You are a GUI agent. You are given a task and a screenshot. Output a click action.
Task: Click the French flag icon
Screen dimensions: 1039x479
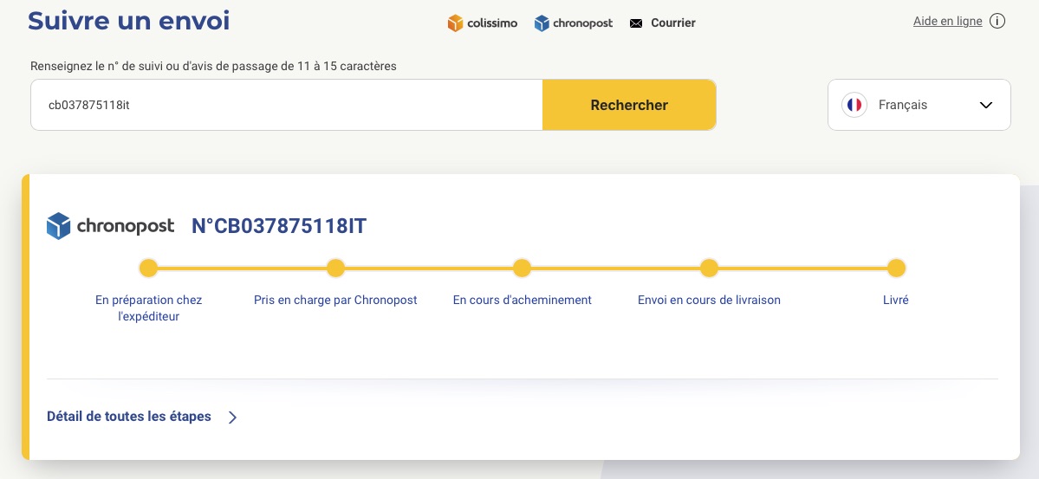coord(854,105)
